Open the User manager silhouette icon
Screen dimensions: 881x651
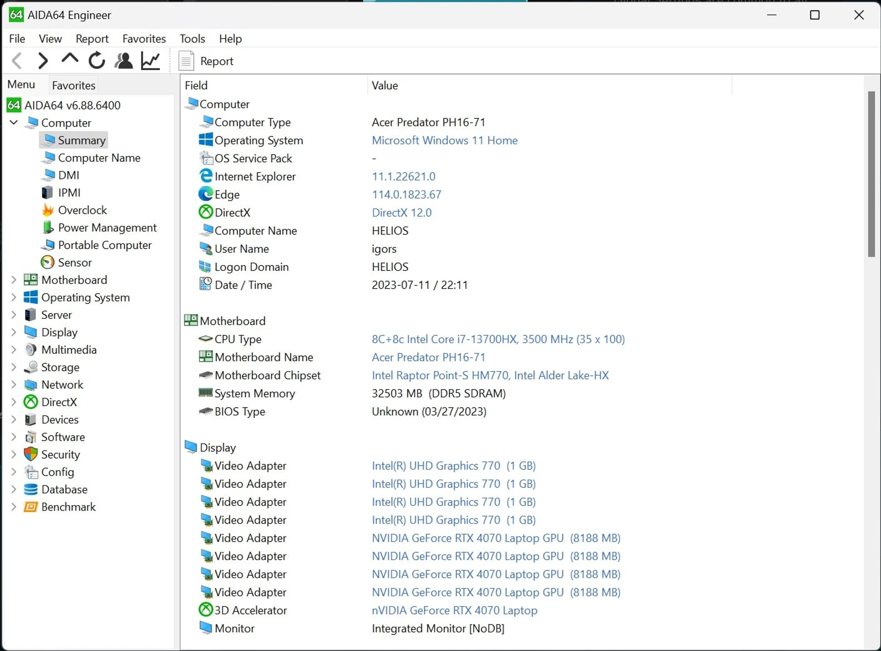123,61
